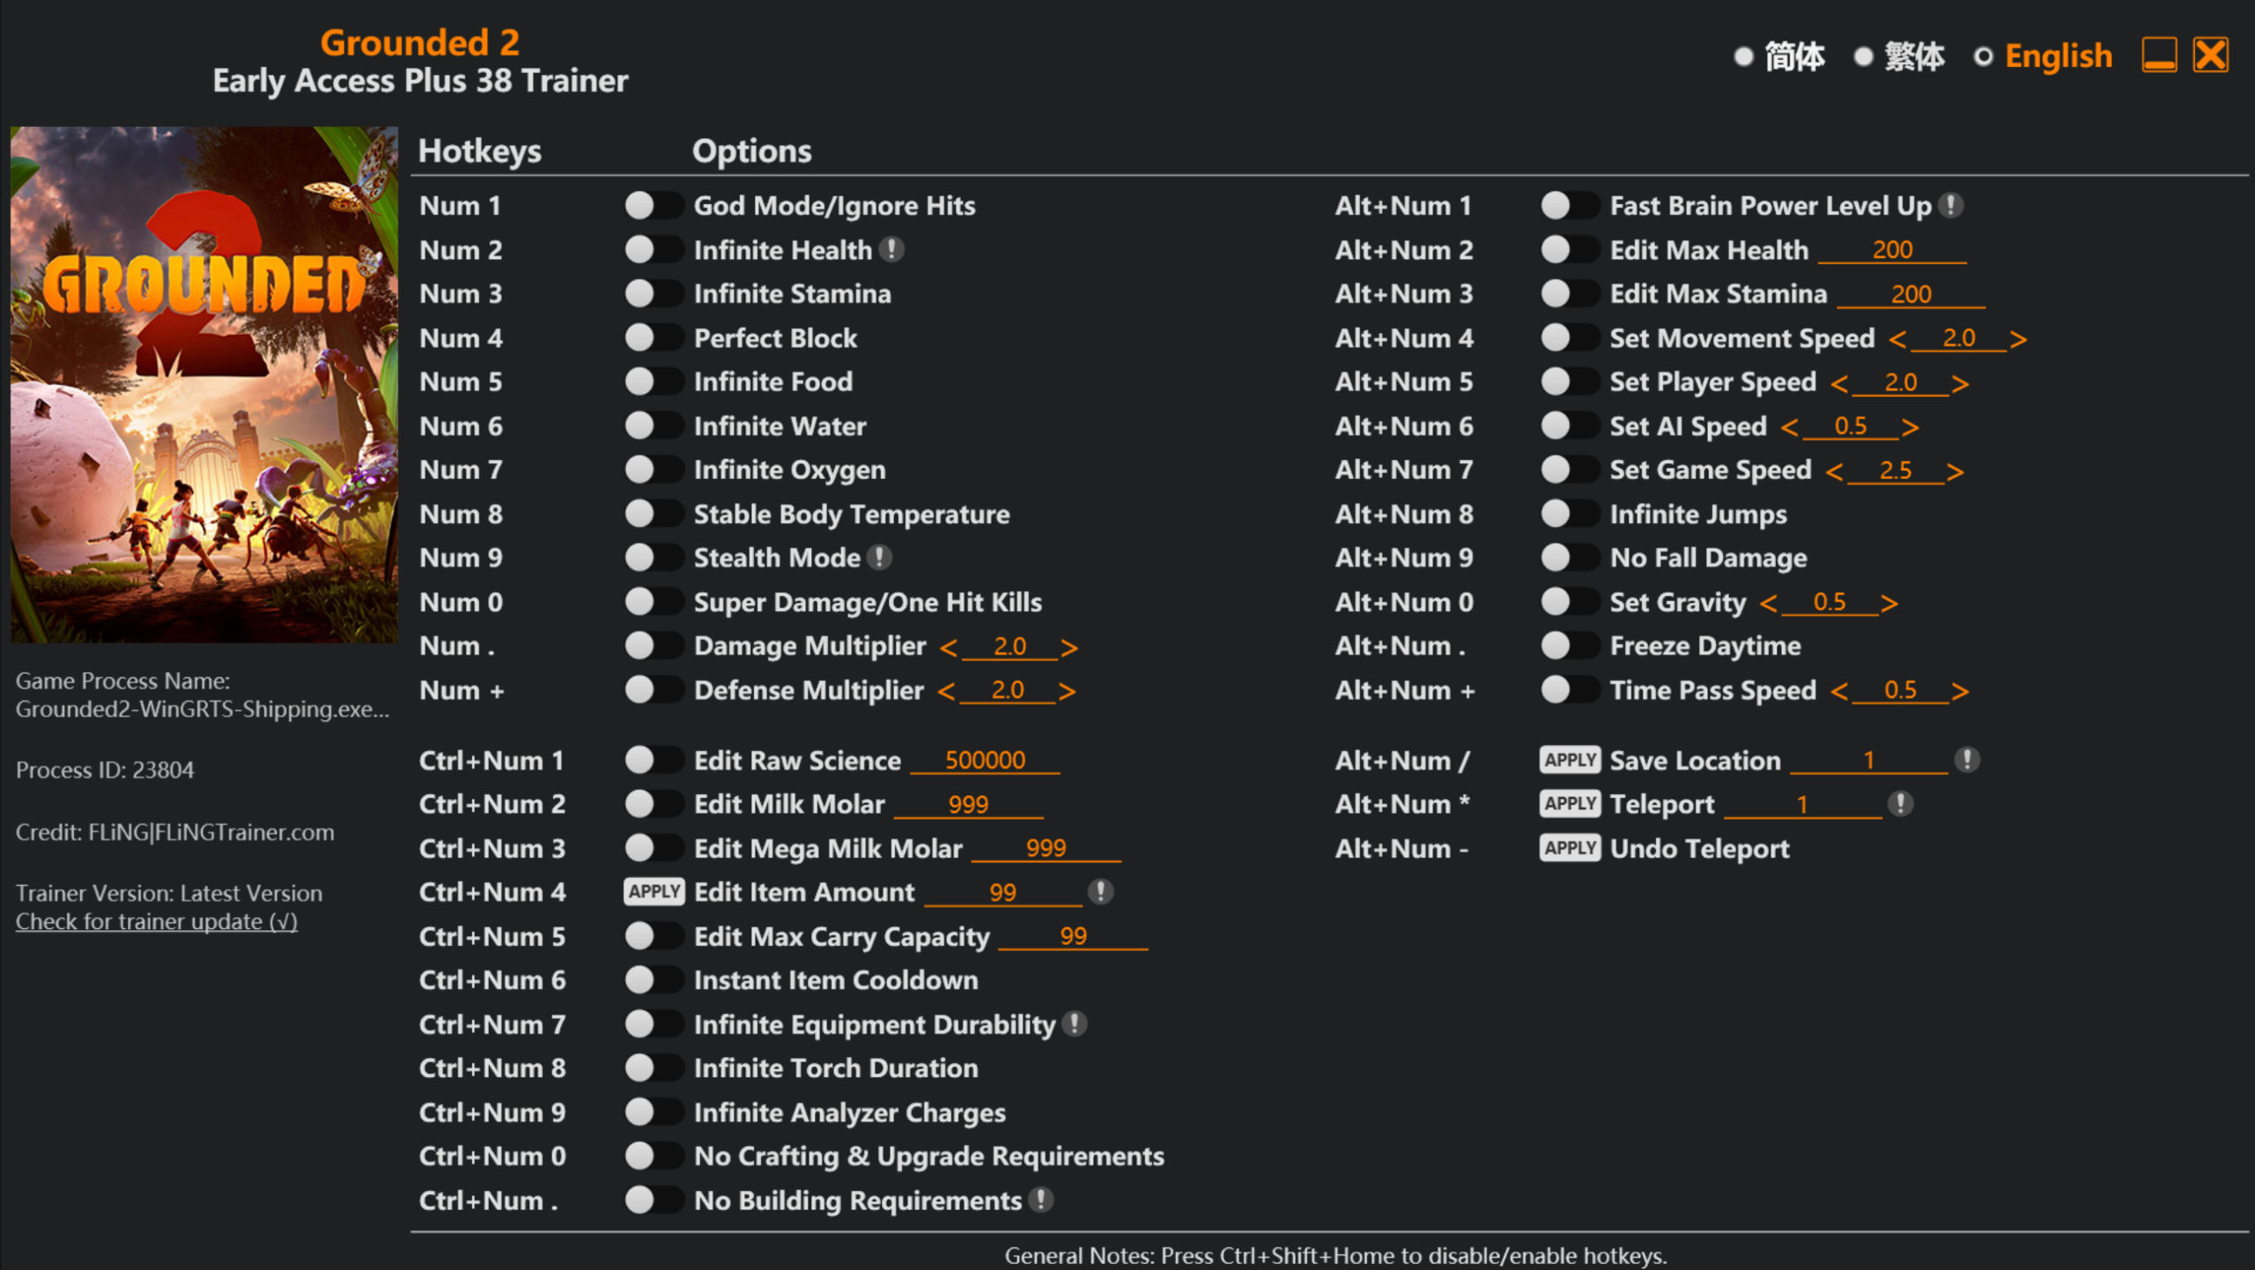Click the Hotkeys column header
2255x1270 pixels.
click(x=480, y=151)
